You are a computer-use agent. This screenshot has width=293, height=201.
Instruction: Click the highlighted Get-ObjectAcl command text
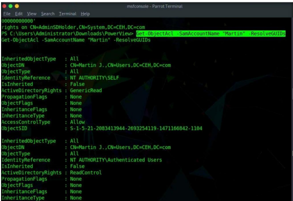click(x=211, y=33)
